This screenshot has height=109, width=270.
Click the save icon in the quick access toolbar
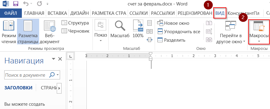16,4
